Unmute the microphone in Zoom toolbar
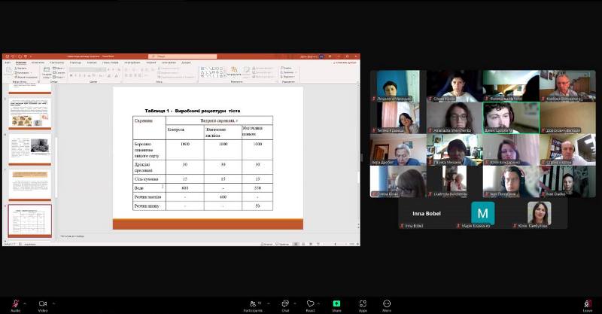The height and width of the screenshot is (314, 602). coord(15,303)
